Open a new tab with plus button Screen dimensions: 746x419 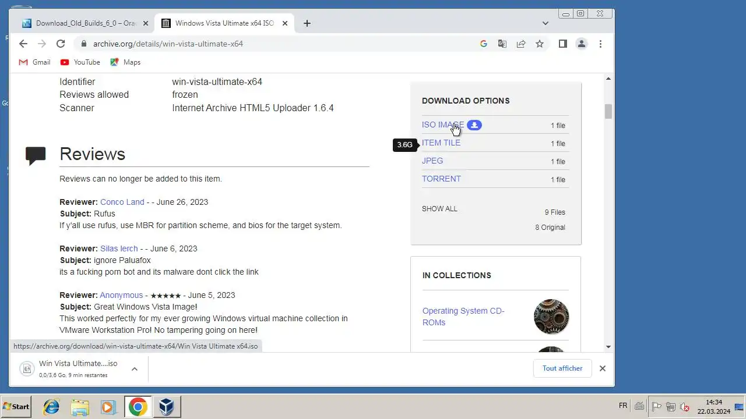coord(307,23)
